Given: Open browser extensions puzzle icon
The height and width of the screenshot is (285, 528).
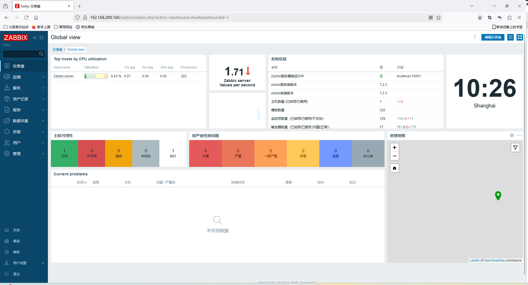Looking at the screenshot, I should tap(509, 18).
